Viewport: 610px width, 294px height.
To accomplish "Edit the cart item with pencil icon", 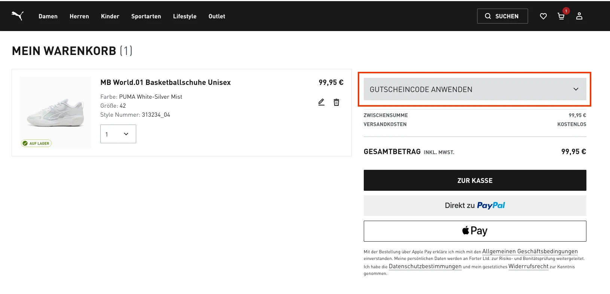I will 321,102.
